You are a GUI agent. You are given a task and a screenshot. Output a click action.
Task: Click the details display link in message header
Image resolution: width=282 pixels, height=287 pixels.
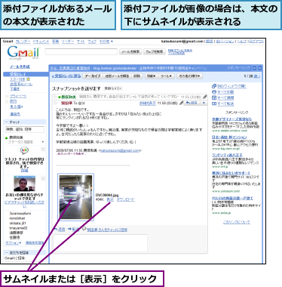point(148,103)
